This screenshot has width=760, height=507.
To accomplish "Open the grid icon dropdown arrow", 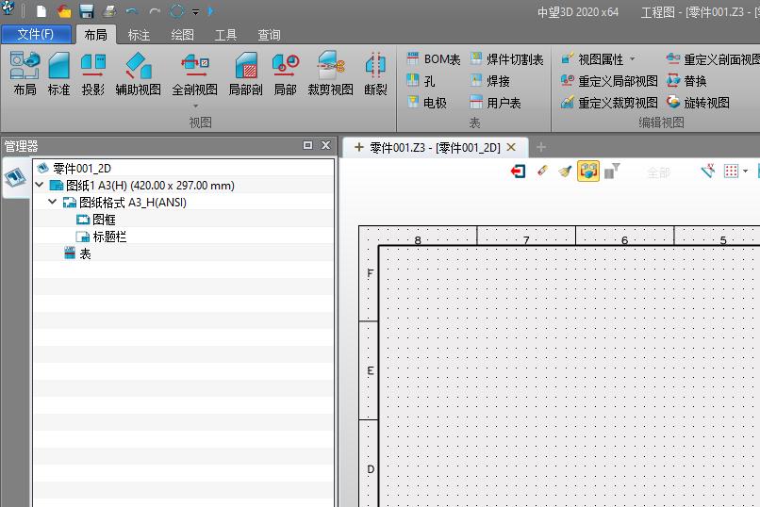I will (745, 171).
